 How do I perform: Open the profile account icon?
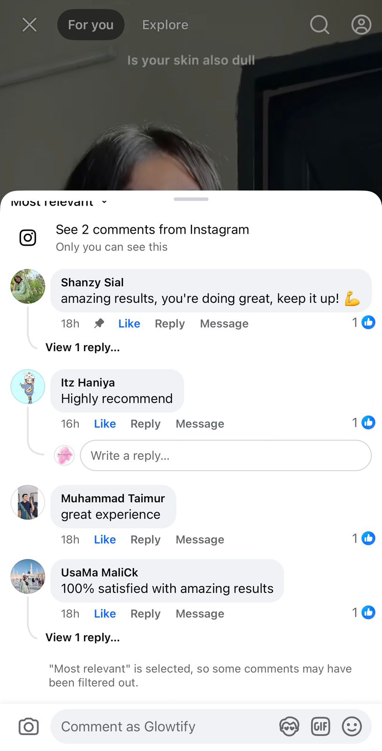click(361, 24)
